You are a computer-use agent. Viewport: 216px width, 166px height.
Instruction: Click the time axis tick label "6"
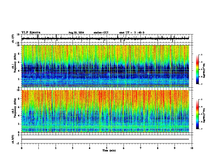click(x=124, y=148)
